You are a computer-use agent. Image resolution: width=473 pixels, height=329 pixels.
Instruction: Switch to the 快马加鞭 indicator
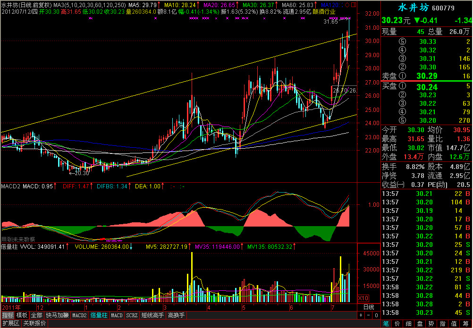tap(57, 315)
